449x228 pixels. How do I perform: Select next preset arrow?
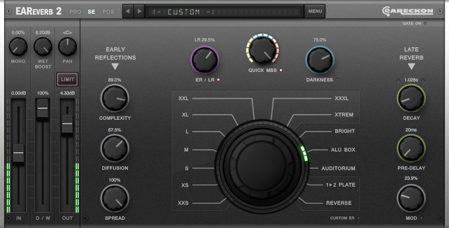click(x=139, y=11)
